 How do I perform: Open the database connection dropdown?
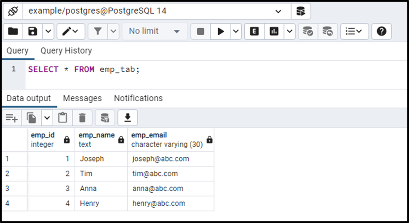157,12
